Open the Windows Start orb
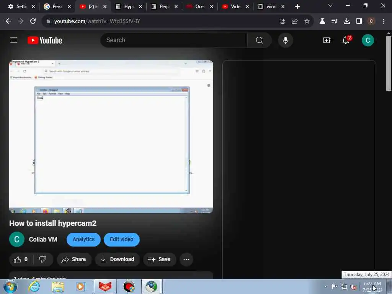 (x=10, y=287)
